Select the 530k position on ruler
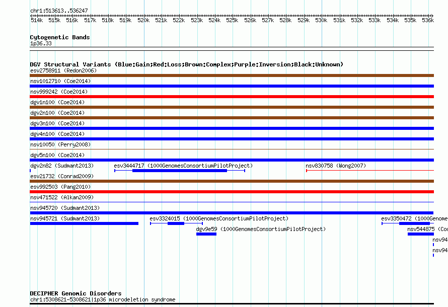The height and width of the screenshot is (307, 448). coord(322,20)
